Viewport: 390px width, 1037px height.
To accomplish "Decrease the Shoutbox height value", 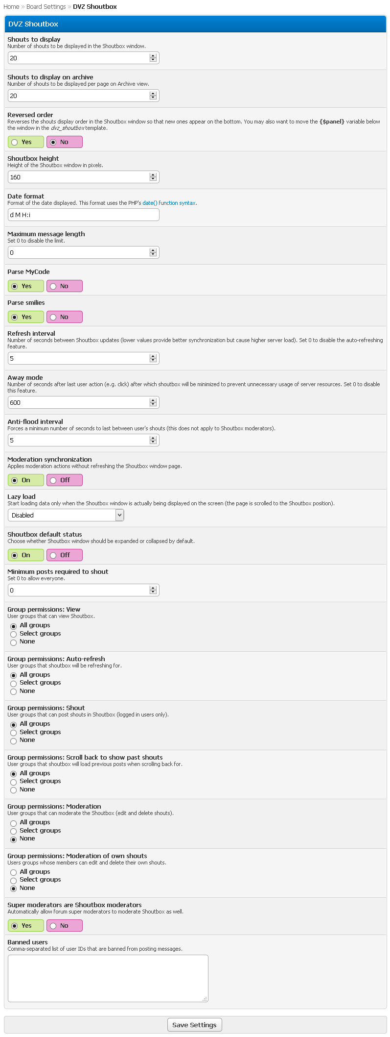I will (x=153, y=179).
